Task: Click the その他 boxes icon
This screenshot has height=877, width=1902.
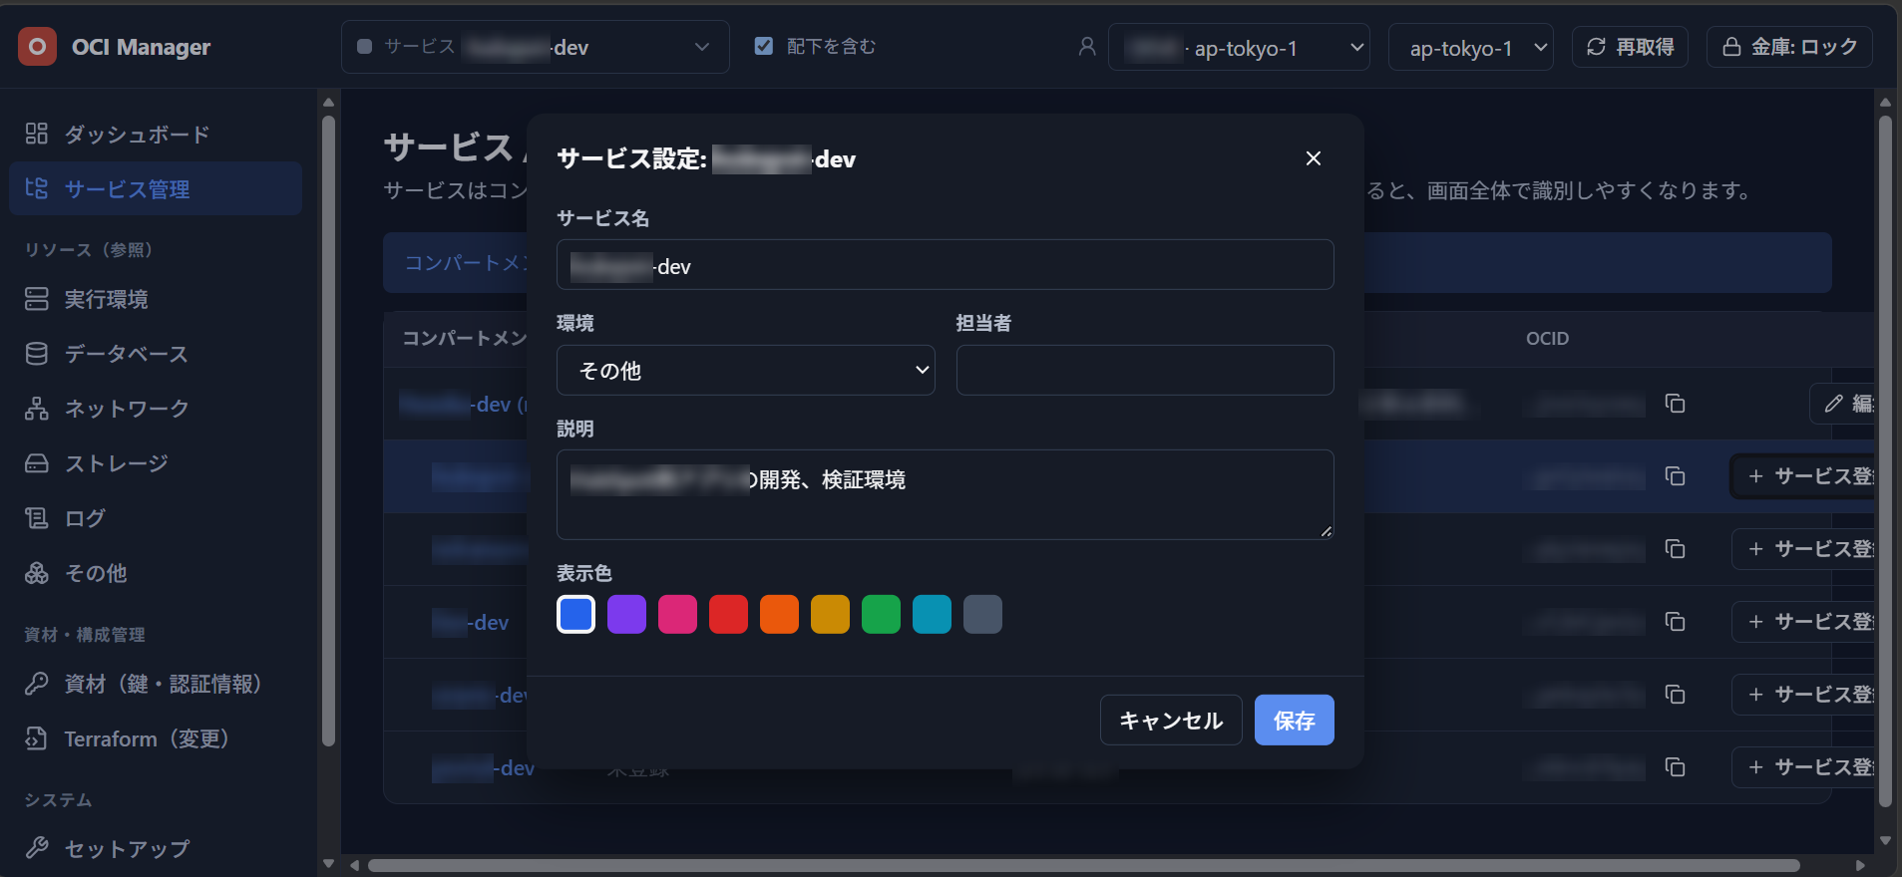Action: point(37,573)
